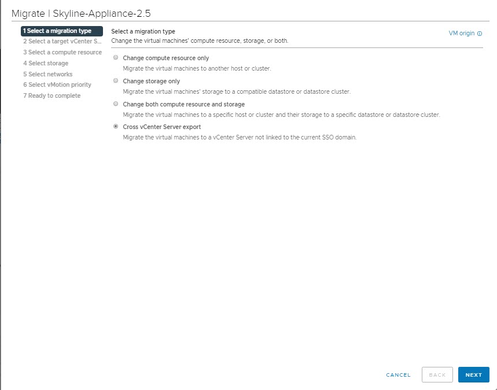Click the Cancel button

[x=398, y=375]
